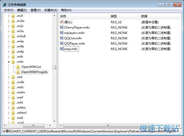
Task: Click the folder icon of .m4v key
Action: (13, 62)
